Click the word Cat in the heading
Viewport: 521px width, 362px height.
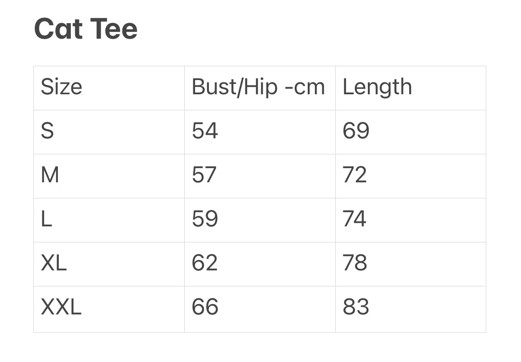click(x=59, y=29)
